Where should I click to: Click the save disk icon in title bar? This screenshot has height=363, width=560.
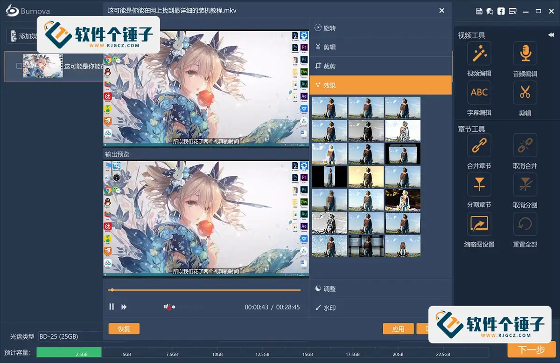[x=479, y=11]
